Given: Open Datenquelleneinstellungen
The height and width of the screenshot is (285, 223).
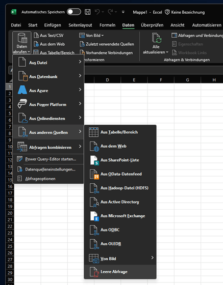Looking at the screenshot, I should click(48, 169).
